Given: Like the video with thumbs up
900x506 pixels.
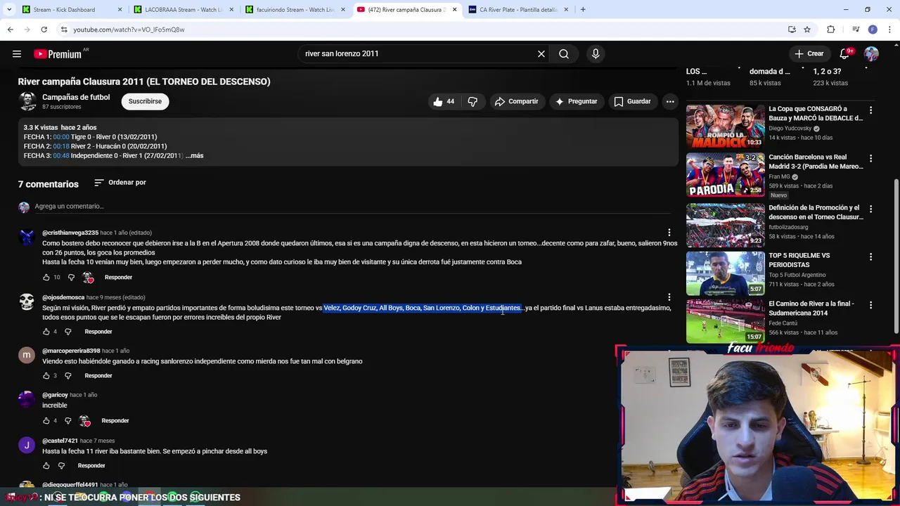Looking at the screenshot, I should (444, 101).
